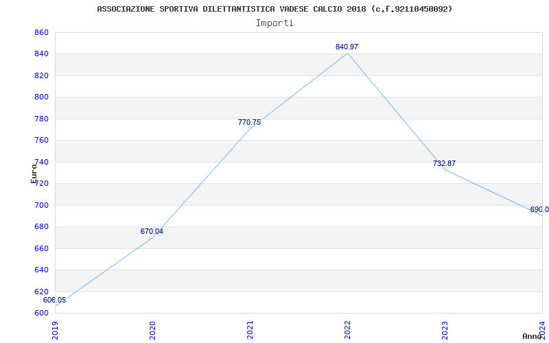Click the 2020 x-axis label
549x343 pixels.
click(152, 330)
